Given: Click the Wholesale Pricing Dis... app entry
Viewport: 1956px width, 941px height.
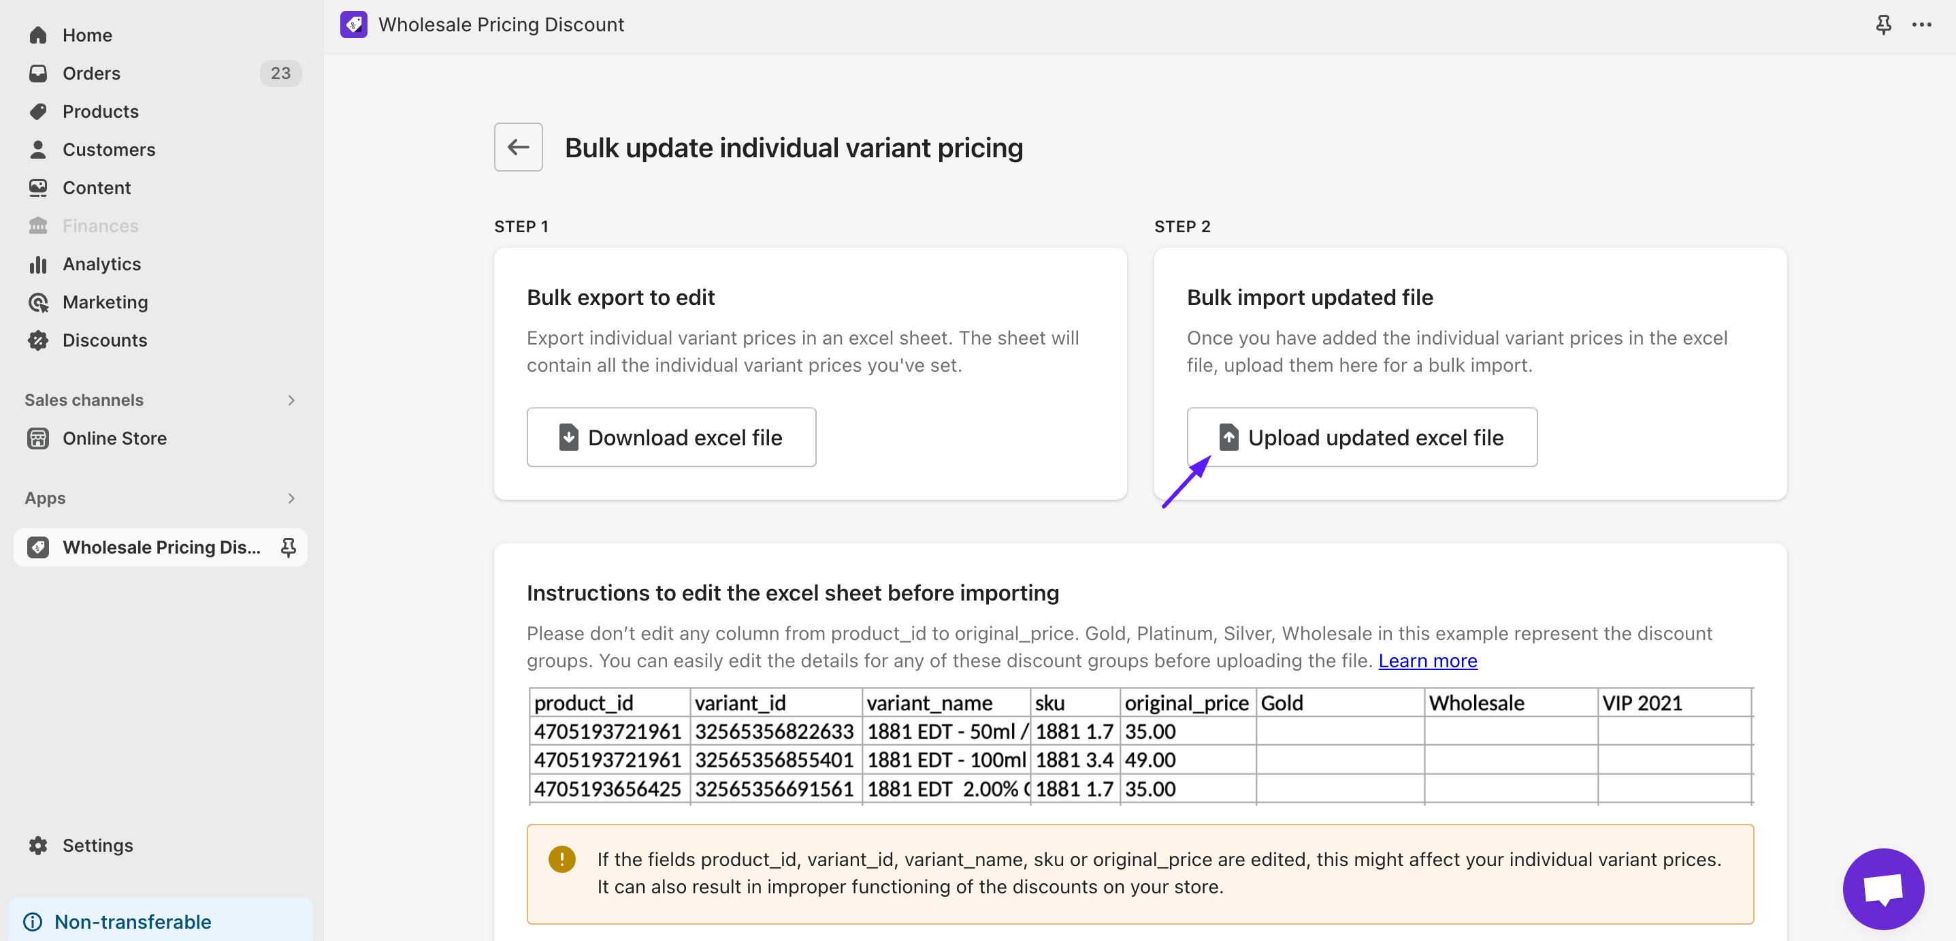Looking at the screenshot, I should [161, 547].
